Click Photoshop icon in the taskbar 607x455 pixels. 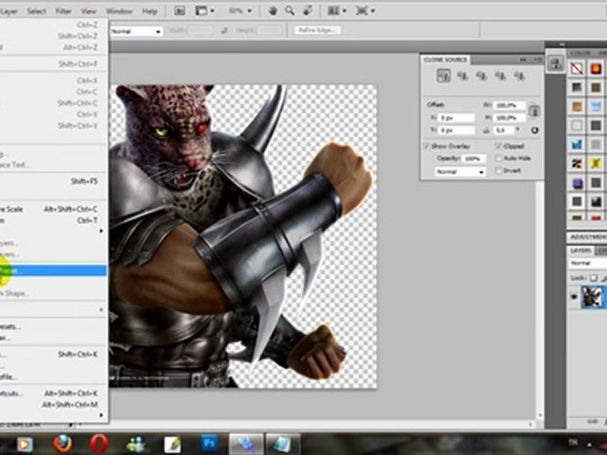[x=209, y=444]
